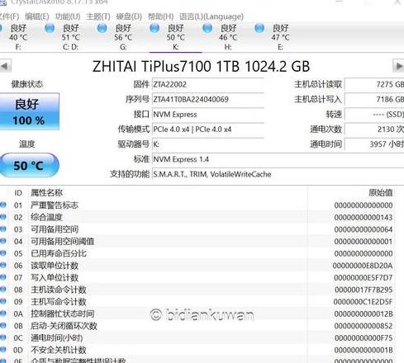The image size is (404, 363).
Task: Open the 语言(L)(Language) menu
Action: 212,16
